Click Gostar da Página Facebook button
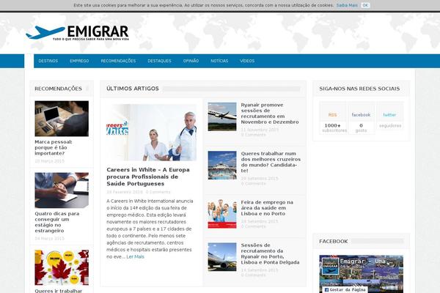440x293 pixels. tap(345, 289)
